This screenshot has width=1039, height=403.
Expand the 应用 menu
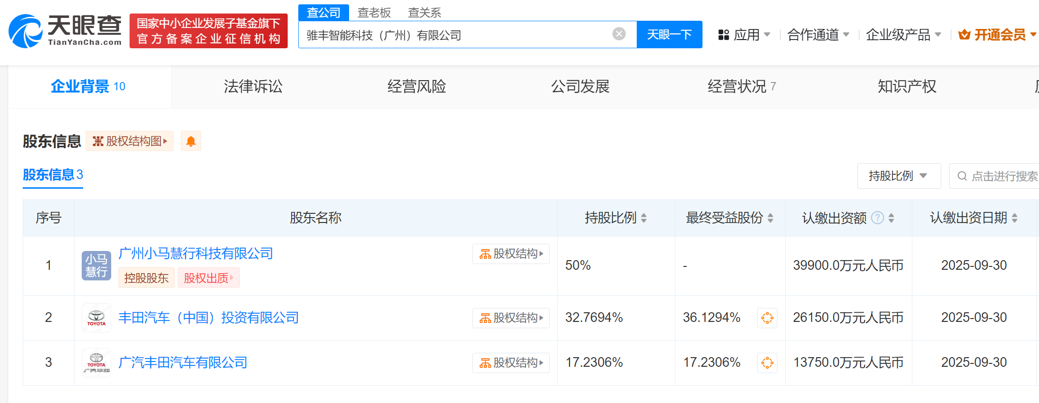744,35
